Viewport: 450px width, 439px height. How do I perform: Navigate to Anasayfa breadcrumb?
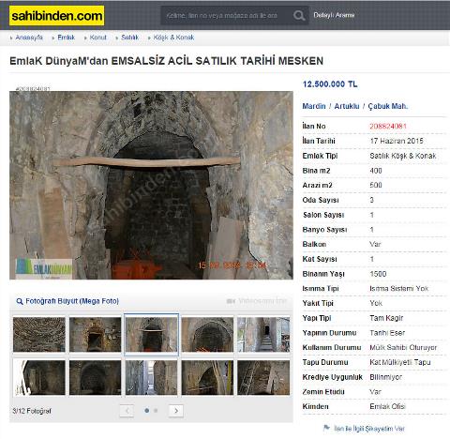point(29,38)
